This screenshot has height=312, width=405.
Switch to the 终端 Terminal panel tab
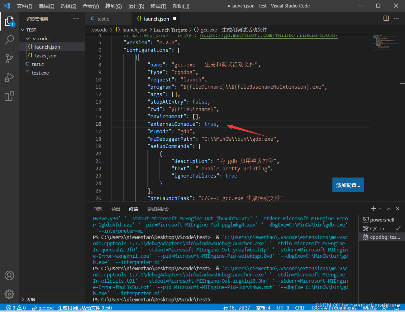coord(134,209)
